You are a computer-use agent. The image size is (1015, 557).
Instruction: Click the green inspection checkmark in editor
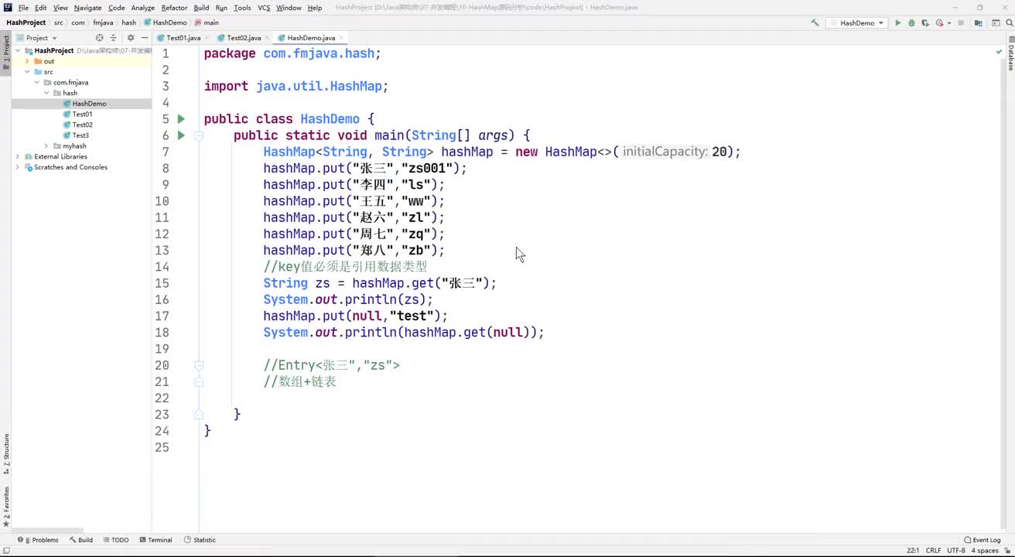(999, 51)
